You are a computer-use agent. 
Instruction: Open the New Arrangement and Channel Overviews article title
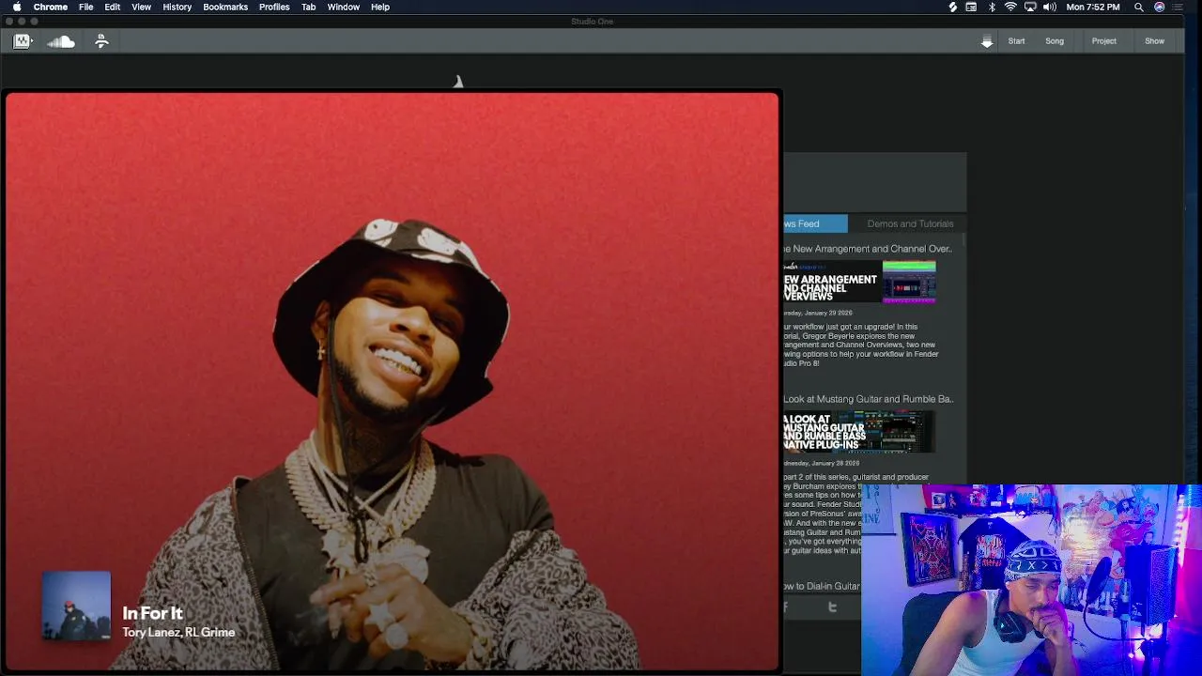coord(869,249)
